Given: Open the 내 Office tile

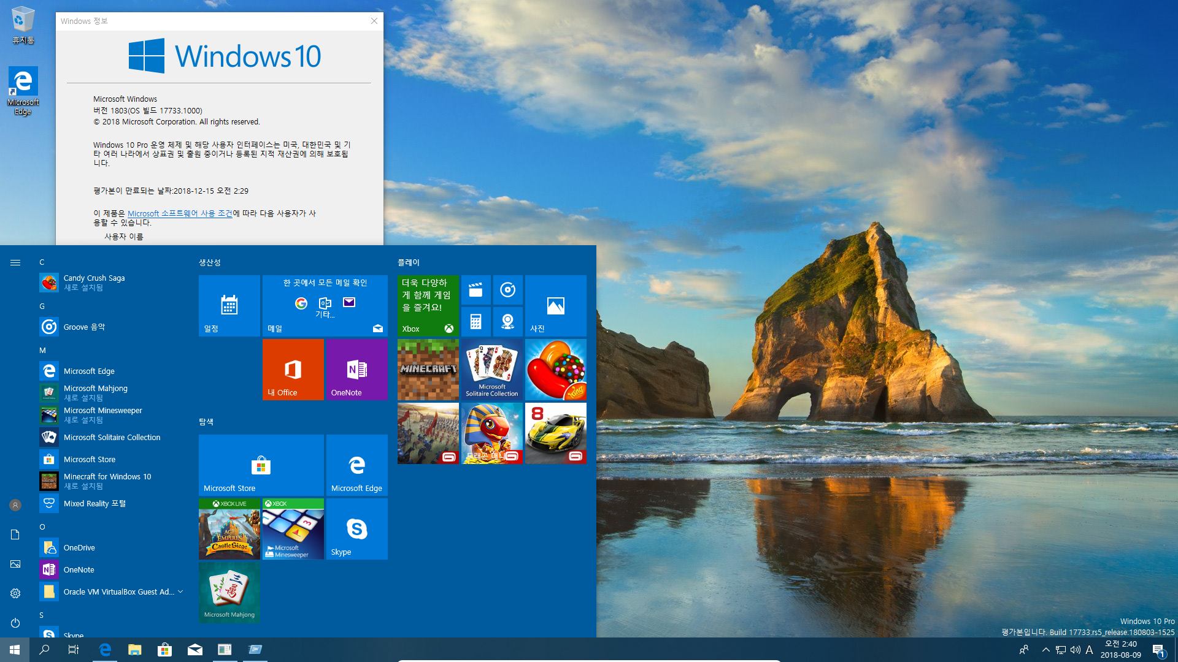Looking at the screenshot, I should tap(293, 370).
